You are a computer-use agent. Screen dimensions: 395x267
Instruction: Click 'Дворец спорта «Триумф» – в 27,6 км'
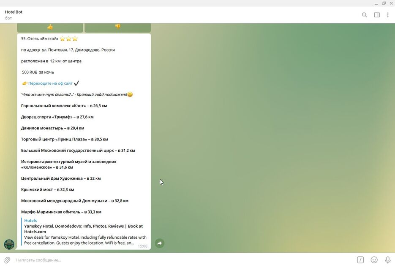point(57,117)
